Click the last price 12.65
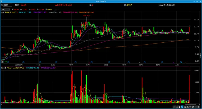The image size is (202, 109). (23, 5)
